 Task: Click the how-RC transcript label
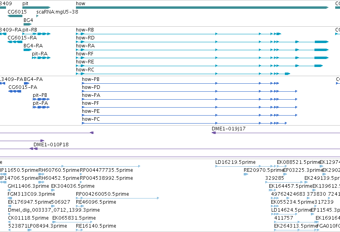[x=85, y=70]
